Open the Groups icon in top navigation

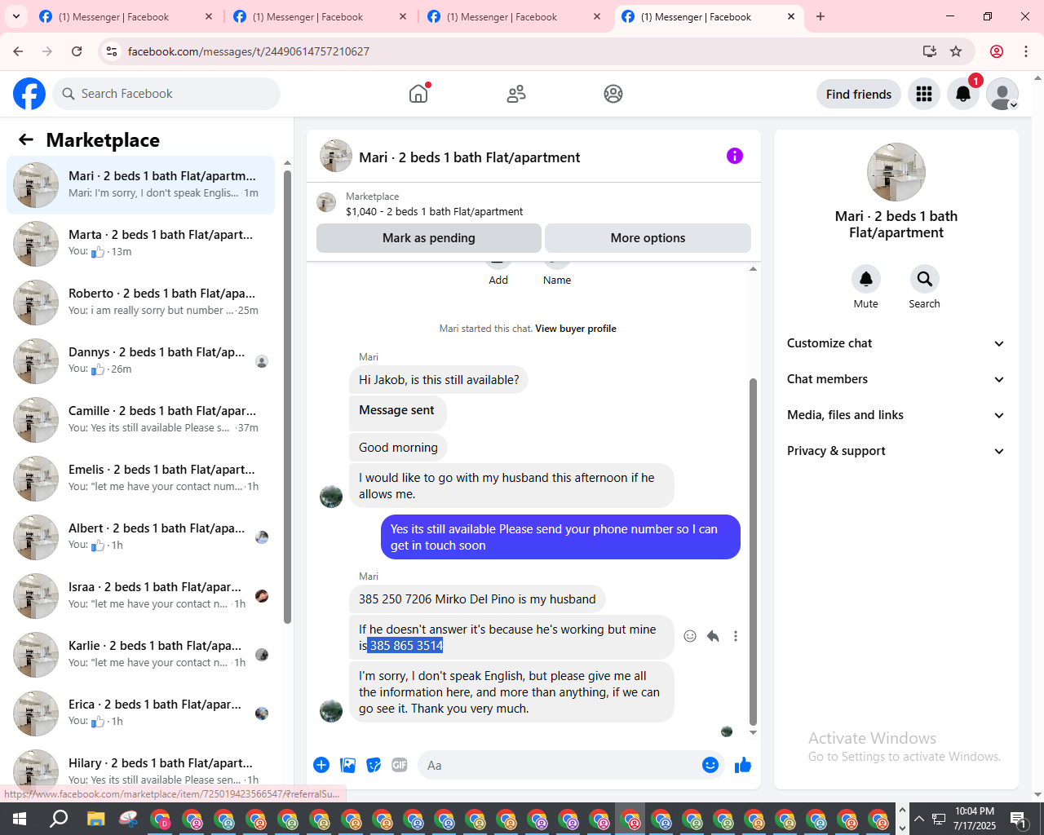click(613, 94)
